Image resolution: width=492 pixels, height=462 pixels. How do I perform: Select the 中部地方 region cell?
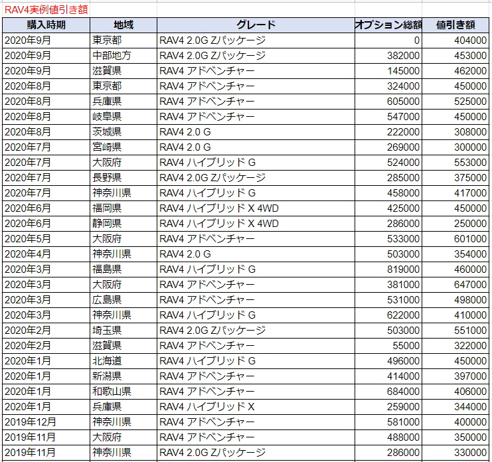[123, 56]
